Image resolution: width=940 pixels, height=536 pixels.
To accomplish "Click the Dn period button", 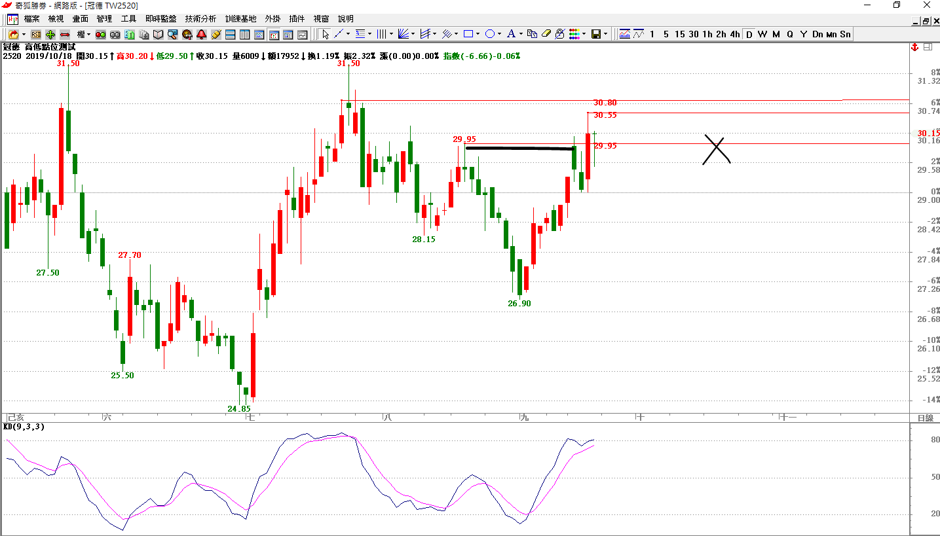I will pos(818,34).
